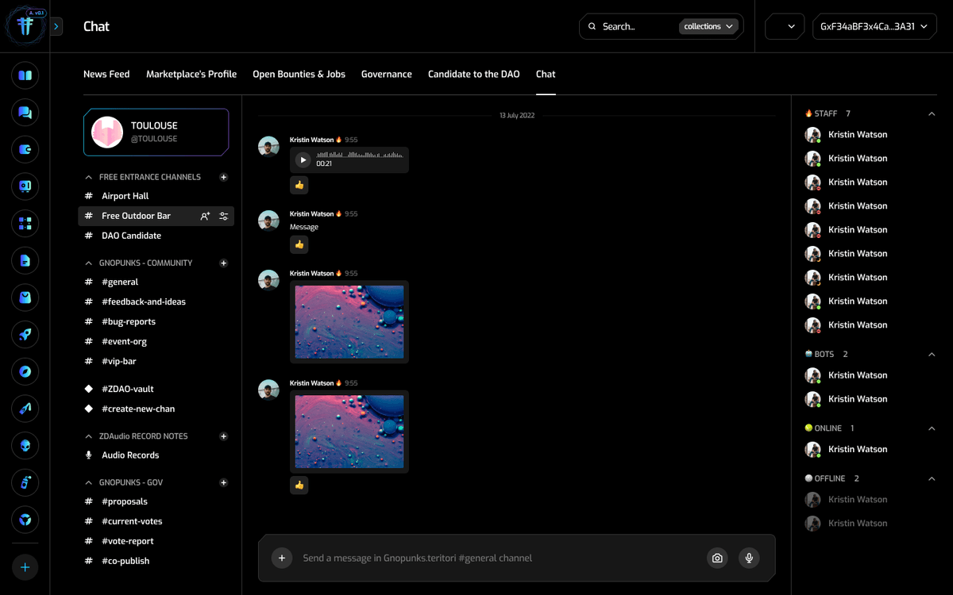Viewport: 953px width, 595px height.
Task: Play the voice message audio clip
Action: [303, 159]
